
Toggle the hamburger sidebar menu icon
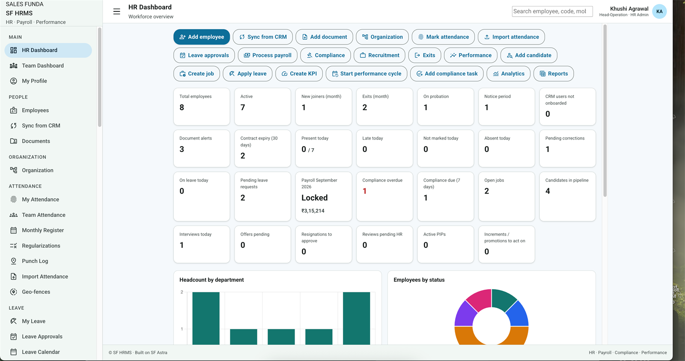coord(116,12)
